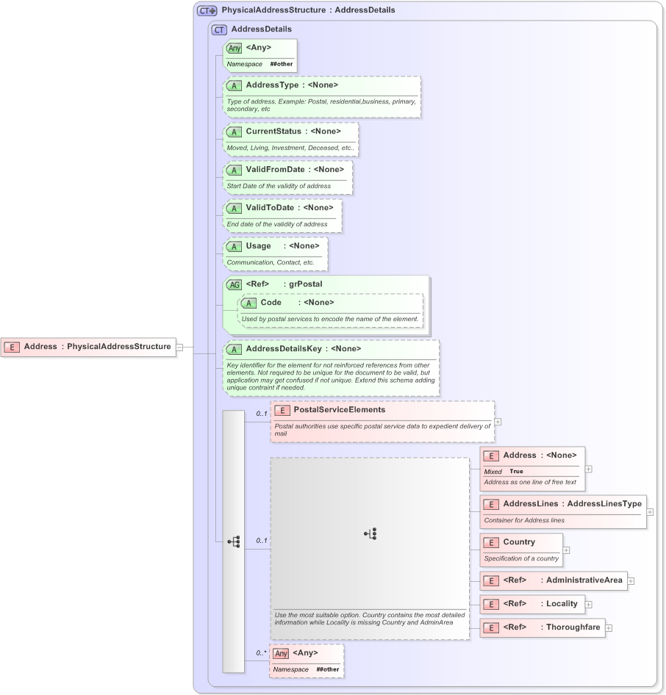
Task: Select the A icon of the Code attribute
Action: 250,302
